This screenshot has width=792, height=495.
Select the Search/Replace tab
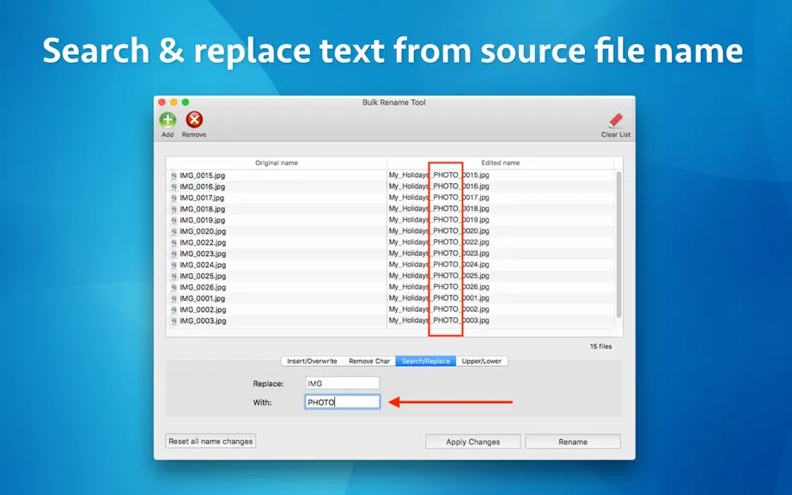426,361
